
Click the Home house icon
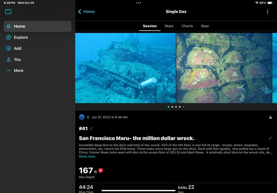click(x=8, y=26)
